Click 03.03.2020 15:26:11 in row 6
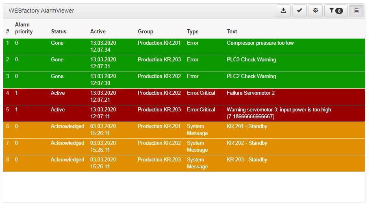369x207 pixels. (103, 130)
